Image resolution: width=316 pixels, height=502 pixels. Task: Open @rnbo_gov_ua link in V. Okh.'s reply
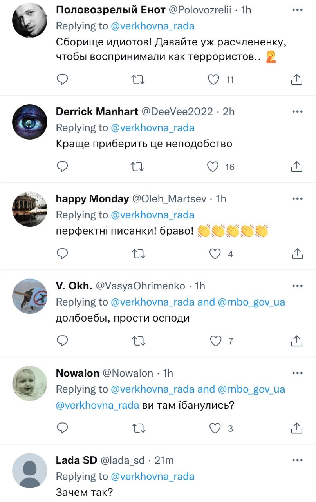[251, 302]
